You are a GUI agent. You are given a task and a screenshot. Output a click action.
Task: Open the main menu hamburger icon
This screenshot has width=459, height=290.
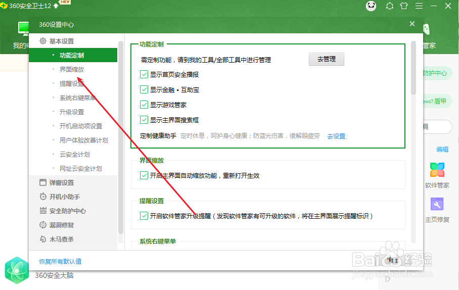pos(419,6)
